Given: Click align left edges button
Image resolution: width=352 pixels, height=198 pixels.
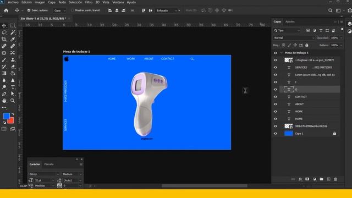Looking at the screenshot, I should tap(110, 10).
